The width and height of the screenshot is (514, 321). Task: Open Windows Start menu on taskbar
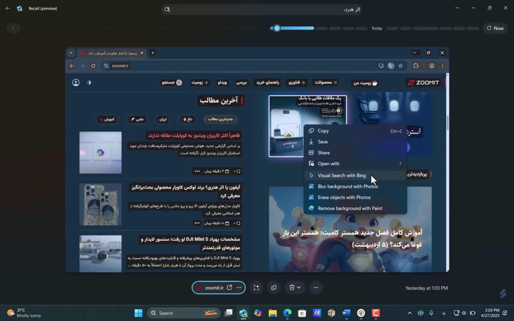tap(138, 313)
